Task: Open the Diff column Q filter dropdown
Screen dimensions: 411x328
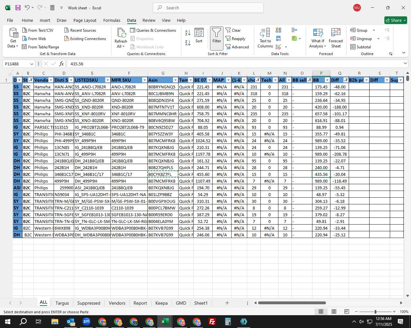Action: point(346,80)
